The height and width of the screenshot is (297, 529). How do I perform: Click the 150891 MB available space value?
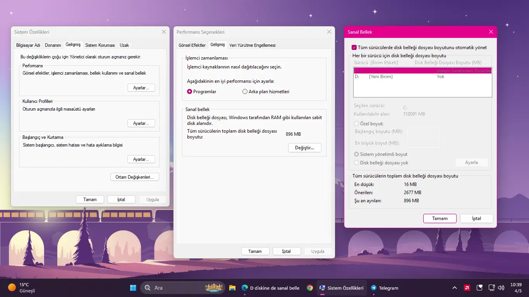pos(414,114)
